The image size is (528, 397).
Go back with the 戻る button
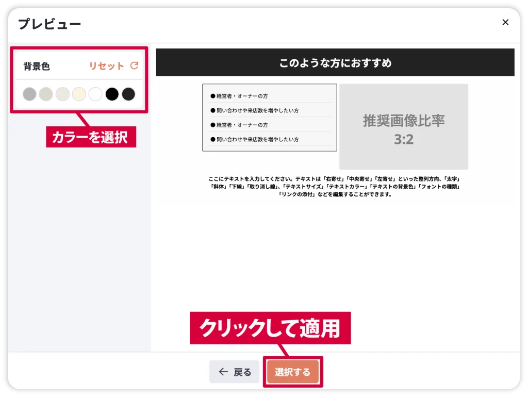(x=235, y=372)
